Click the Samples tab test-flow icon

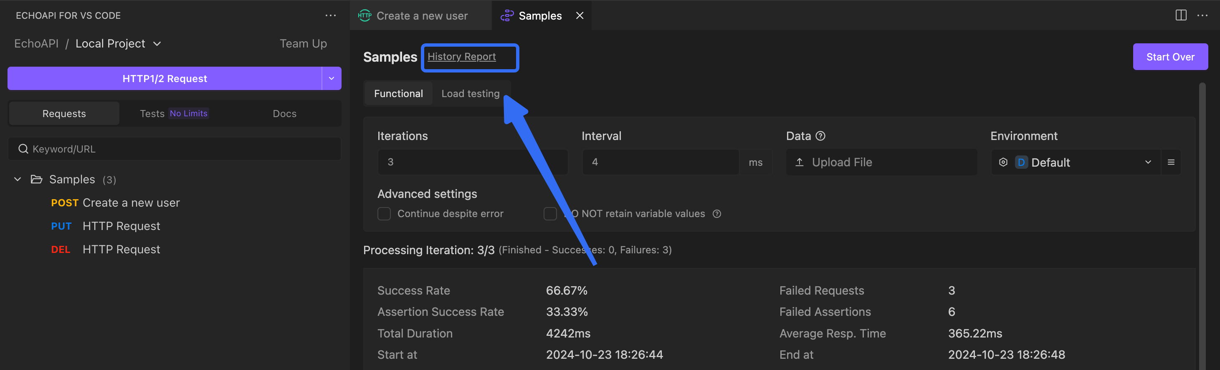[x=507, y=15]
